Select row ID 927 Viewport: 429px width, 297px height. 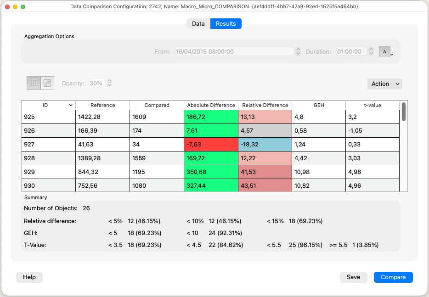48,145
